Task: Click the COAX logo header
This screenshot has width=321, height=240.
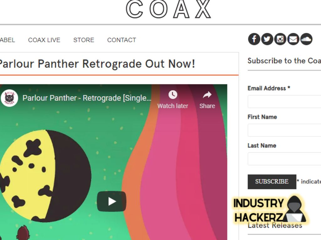Action: [x=168, y=9]
